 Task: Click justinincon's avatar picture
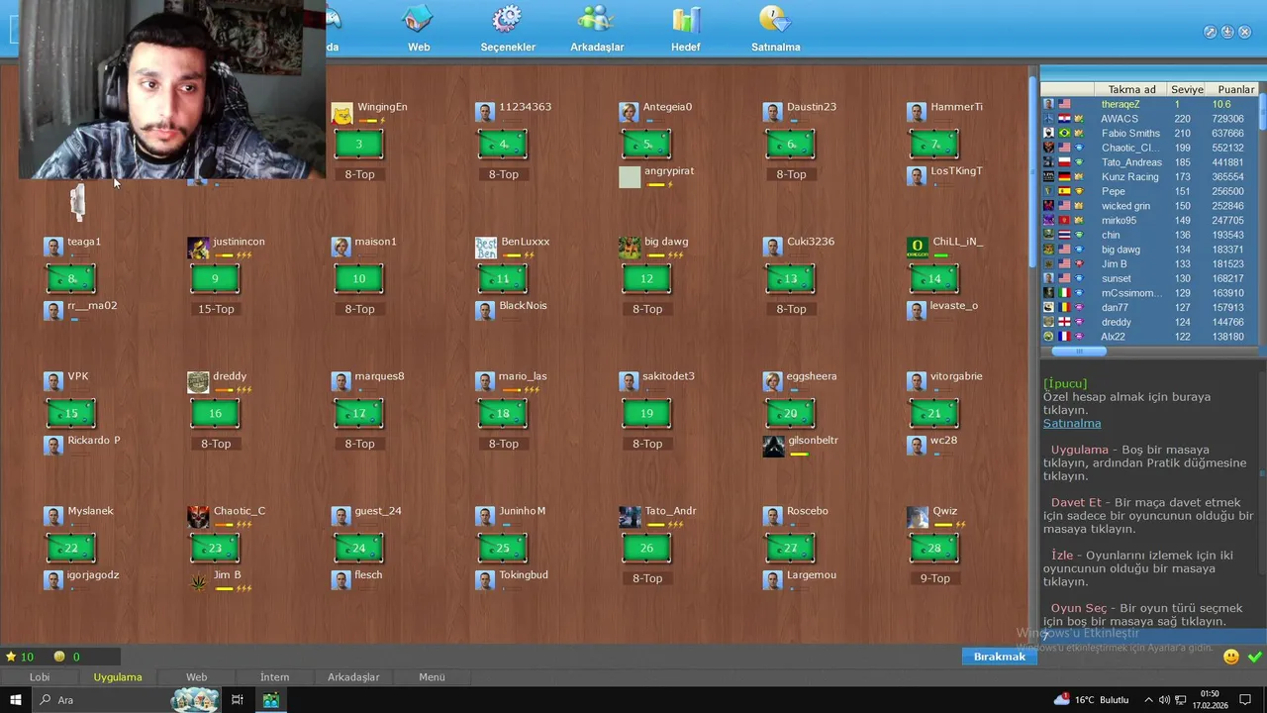[x=198, y=248]
